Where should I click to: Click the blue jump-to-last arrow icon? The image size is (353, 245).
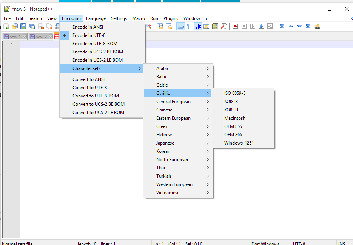tap(308, 26)
